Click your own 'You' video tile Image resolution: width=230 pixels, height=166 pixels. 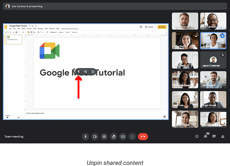213,119
